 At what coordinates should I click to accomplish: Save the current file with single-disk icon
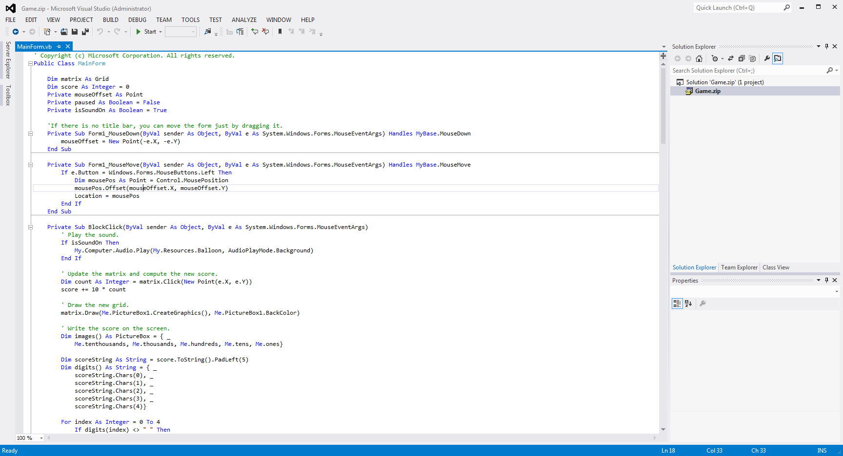[75, 32]
